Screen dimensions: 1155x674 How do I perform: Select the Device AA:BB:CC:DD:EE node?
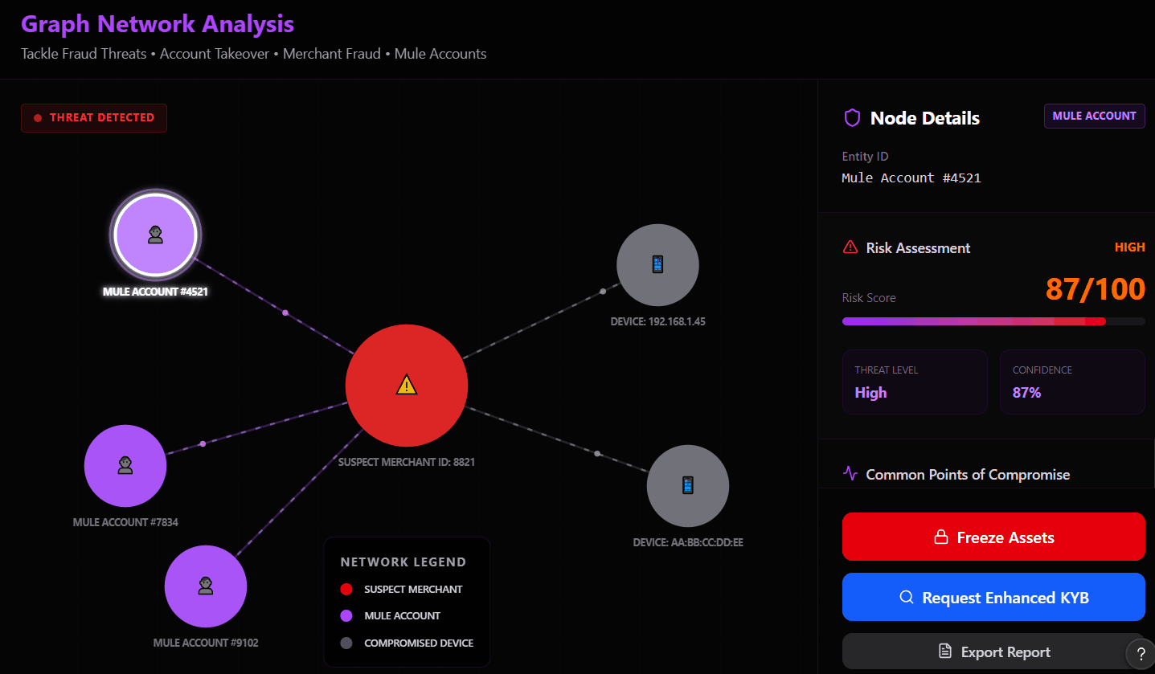pyautogui.click(x=688, y=486)
